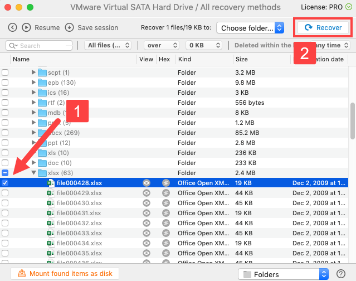The image size is (356, 281).
Task: Click the magnifier icon in Search field
Action: tap(12, 46)
